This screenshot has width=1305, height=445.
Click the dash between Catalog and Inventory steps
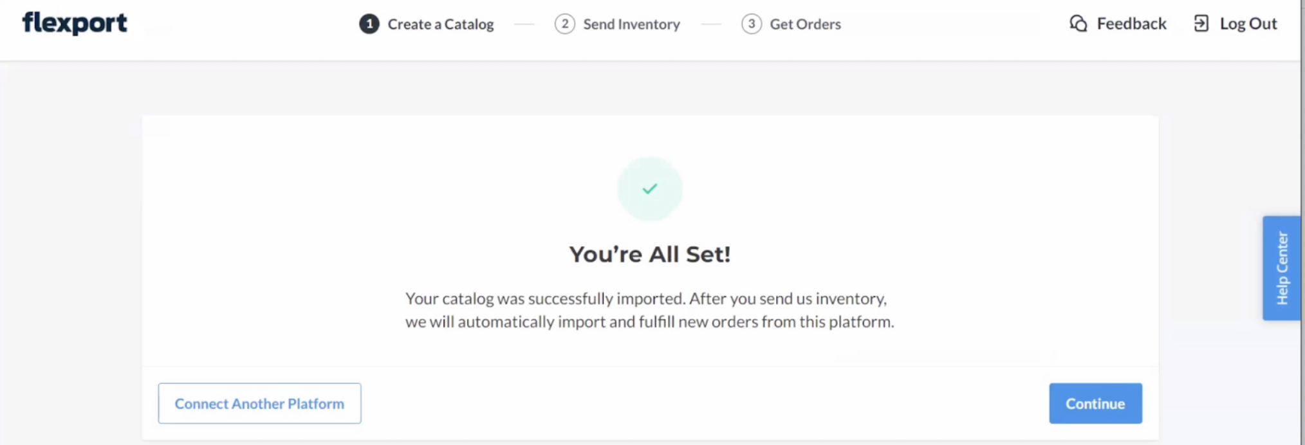point(524,24)
